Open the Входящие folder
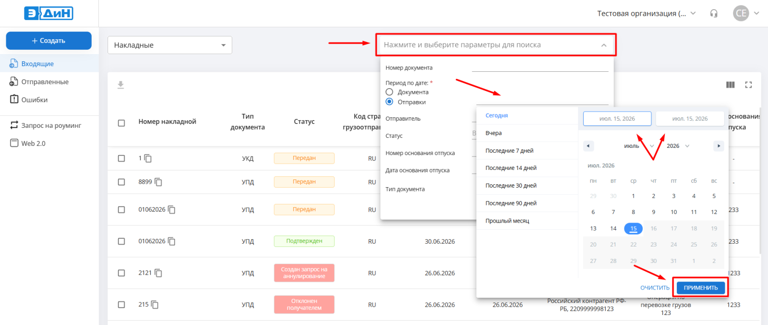This screenshot has width=768, height=325. [49, 64]
